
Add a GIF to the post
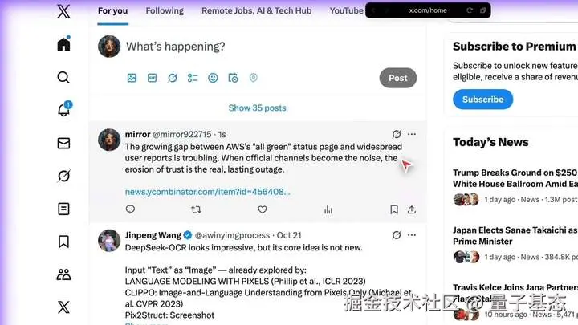tap(152, 78)
